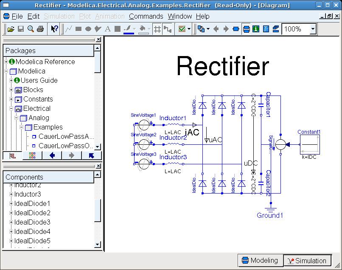Click Components panel scroll down arrow
The width and height of the screenshot is (342, 270).
[x=97, y=244]
